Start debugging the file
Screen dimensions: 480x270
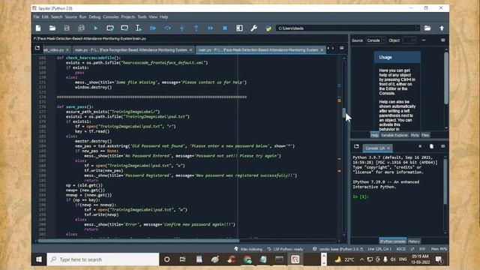coord(153,28)
